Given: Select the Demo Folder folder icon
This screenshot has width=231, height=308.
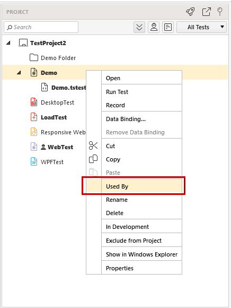Looking at the screenshot, I should coord(34,57).
